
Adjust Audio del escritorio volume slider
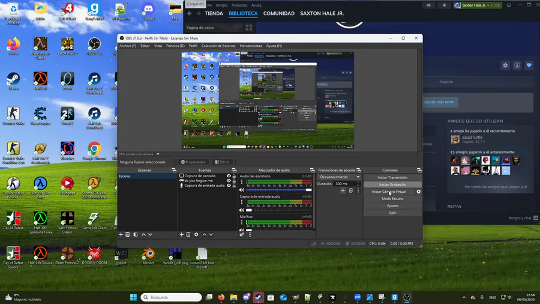(279, 190)
